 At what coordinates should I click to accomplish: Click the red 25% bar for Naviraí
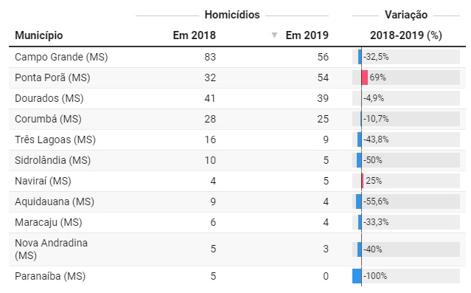coord(363,181)
